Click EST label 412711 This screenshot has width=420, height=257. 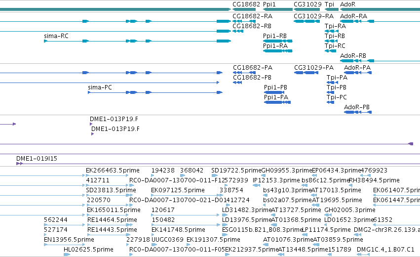click(98, 180)
